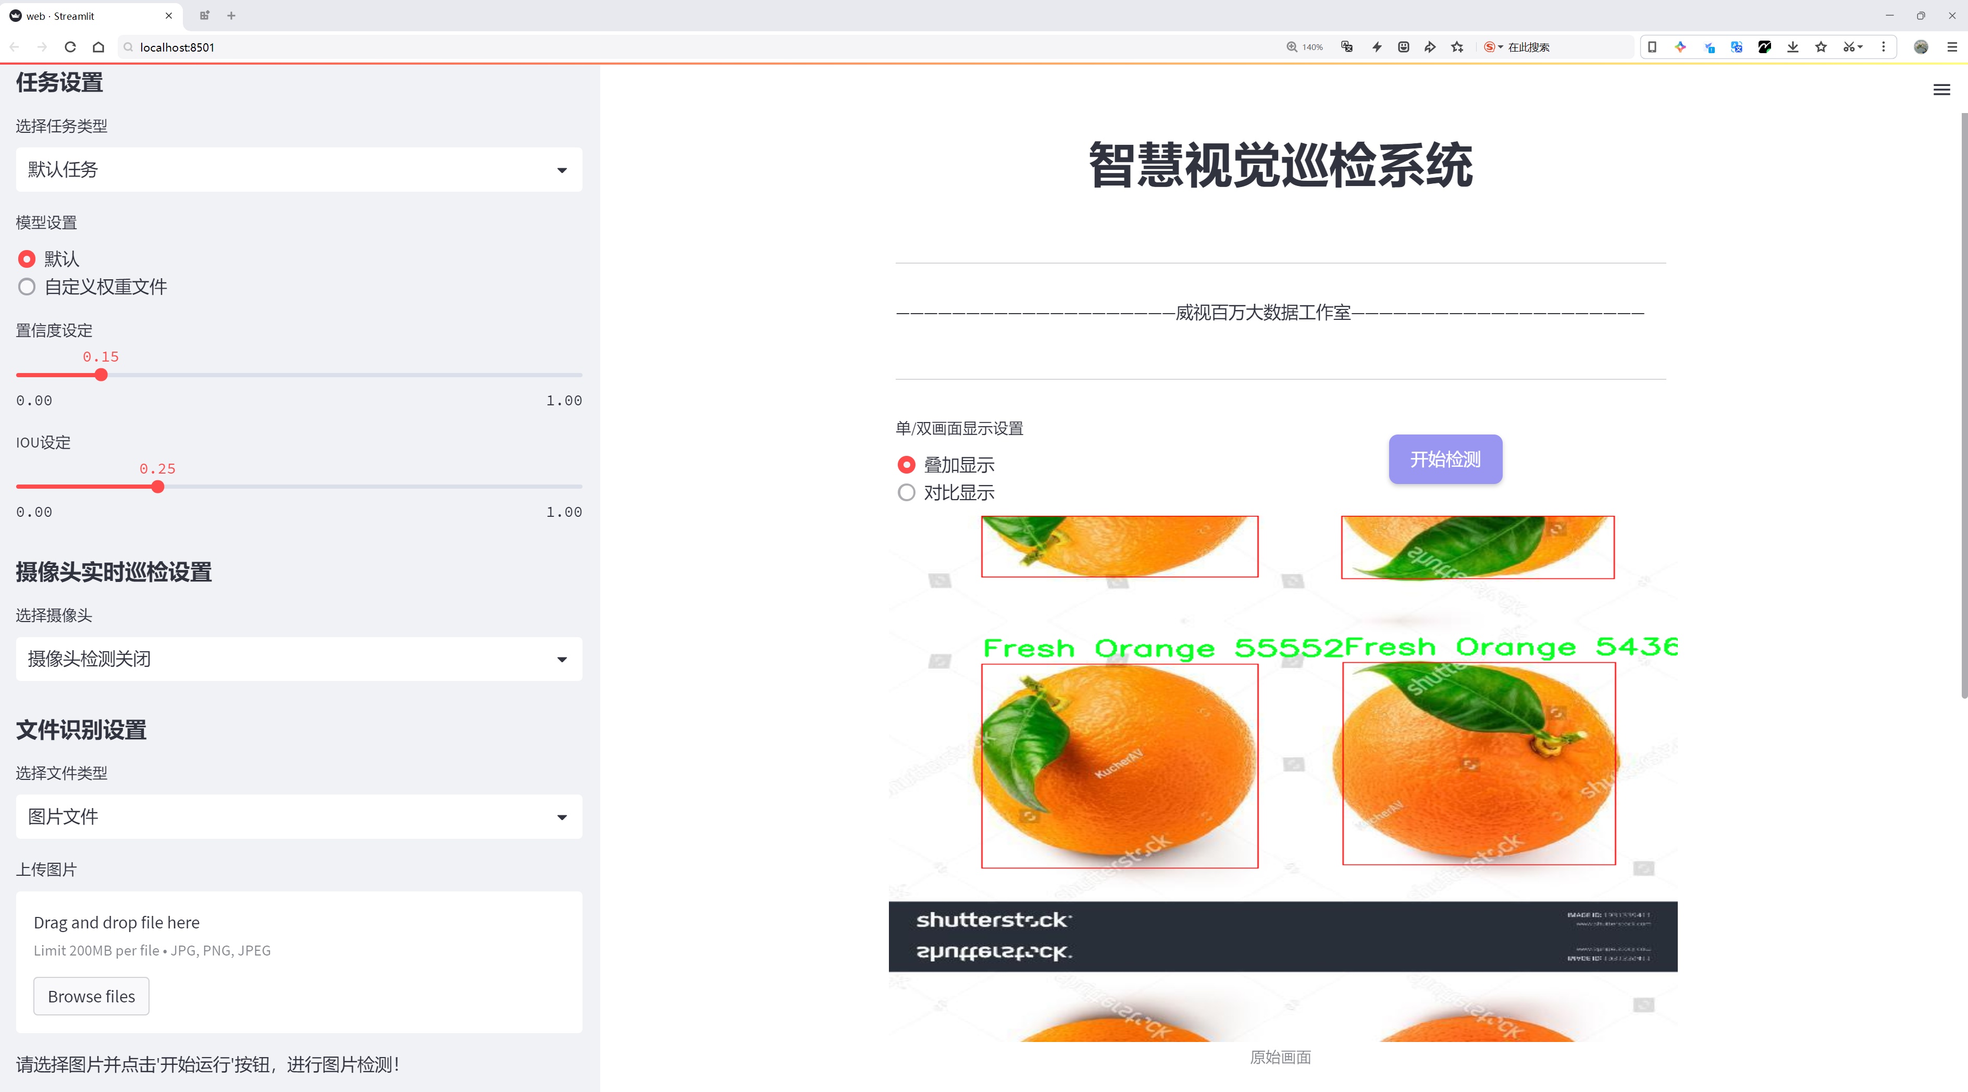The width and height of the screenshot is (1968, 1092).
Task: Open the page translate icon in address bar
Action: click(x=1347, y=46)
